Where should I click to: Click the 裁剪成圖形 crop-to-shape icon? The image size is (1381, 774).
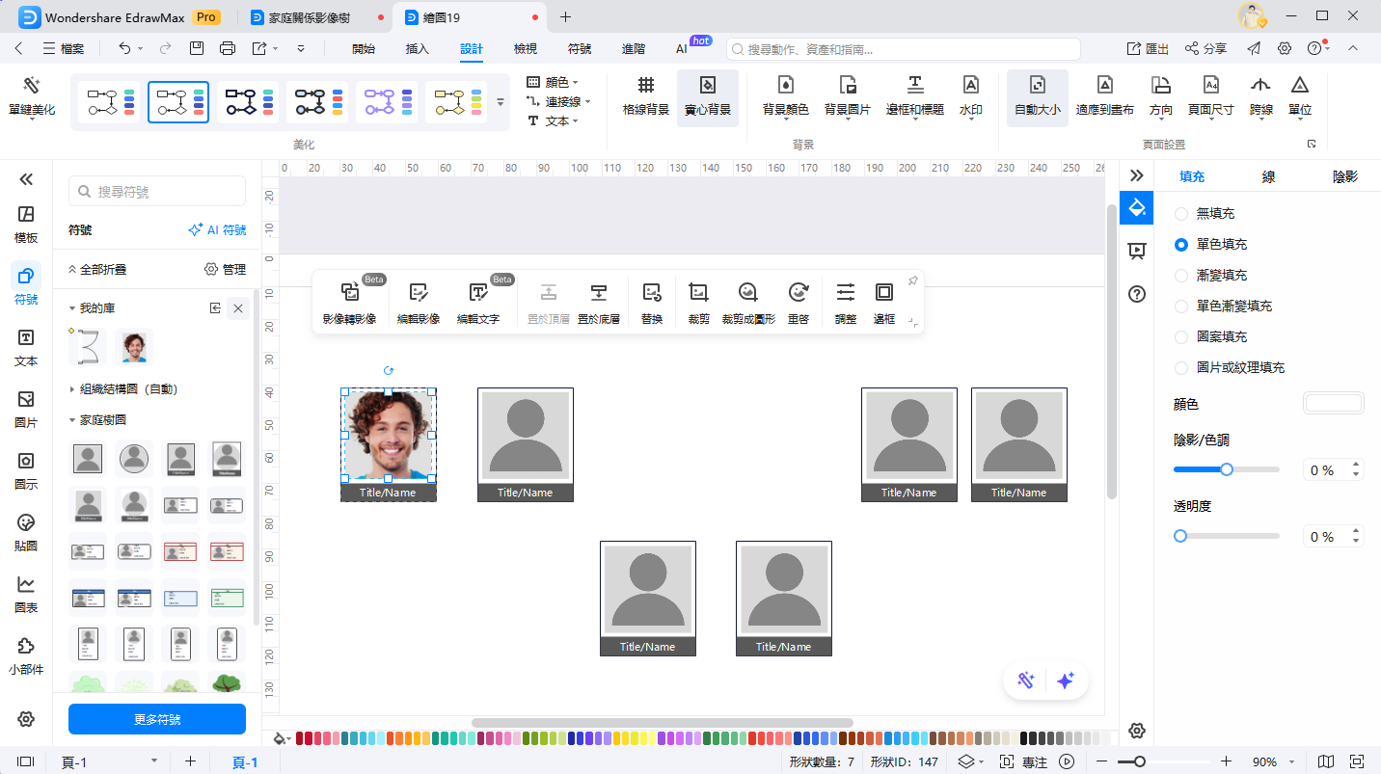click(748, 293)
